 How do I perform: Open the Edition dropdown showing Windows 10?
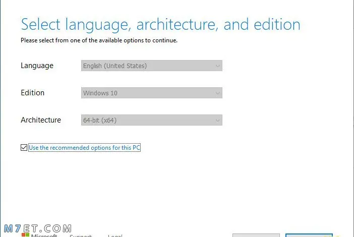coord(151,93)
